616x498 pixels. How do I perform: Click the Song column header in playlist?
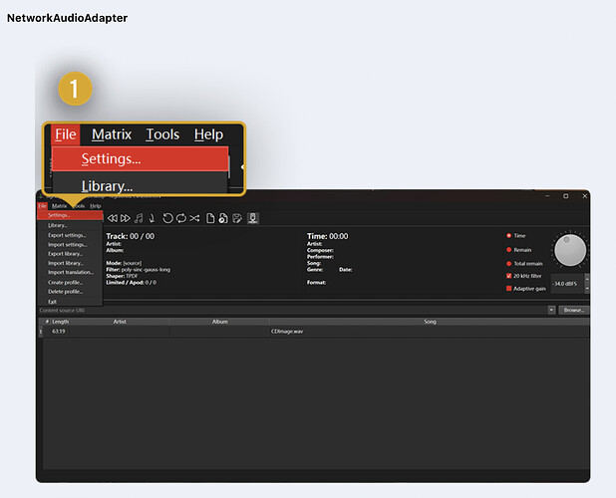pyautogui.click(x=430, y=322)
